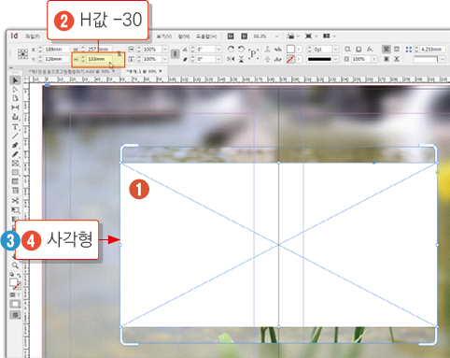The height and width of the screenshot is (358, 450).
Task: Close the untitled-1 document tab
Action: [x=161, y=71]
